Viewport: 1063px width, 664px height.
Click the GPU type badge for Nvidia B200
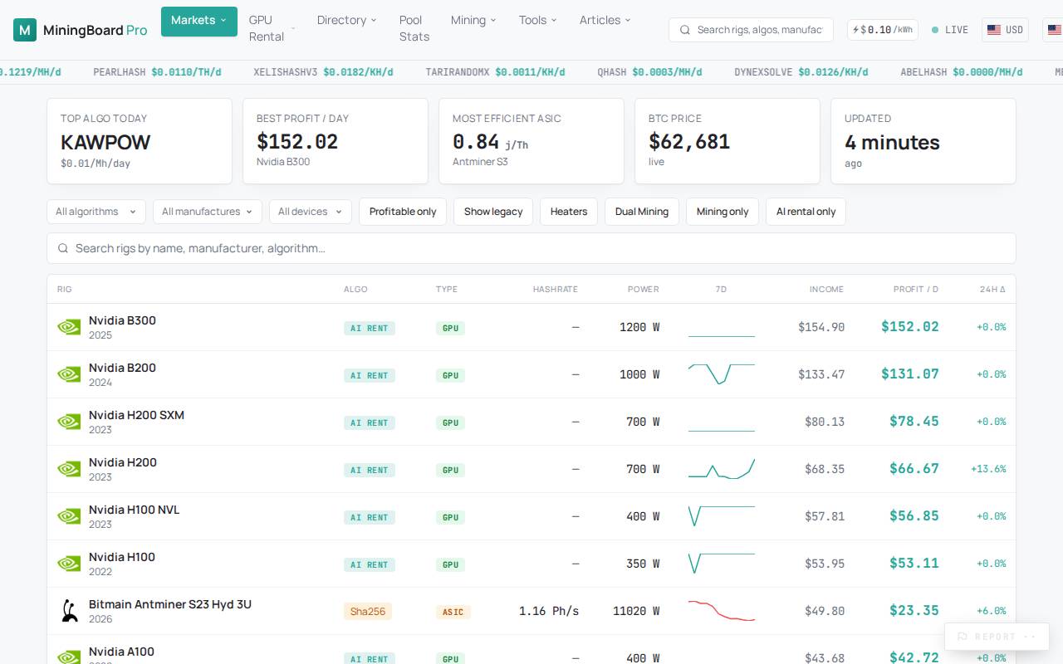coord(450,375)
